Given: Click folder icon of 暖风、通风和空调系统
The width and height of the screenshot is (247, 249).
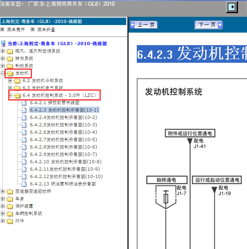Looking at the screenshot, I should [x=10, y=51].
